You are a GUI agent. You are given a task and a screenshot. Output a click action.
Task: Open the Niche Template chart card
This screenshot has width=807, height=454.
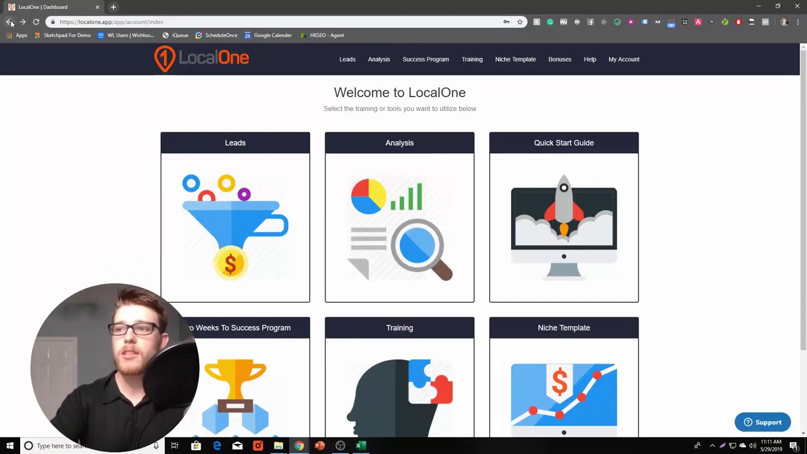pos(564,377)
